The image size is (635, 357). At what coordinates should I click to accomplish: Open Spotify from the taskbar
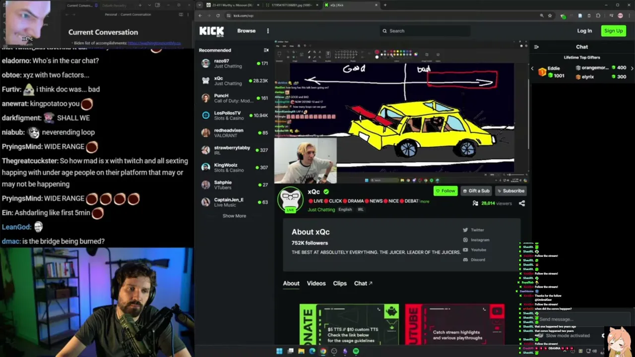(356, 351)
